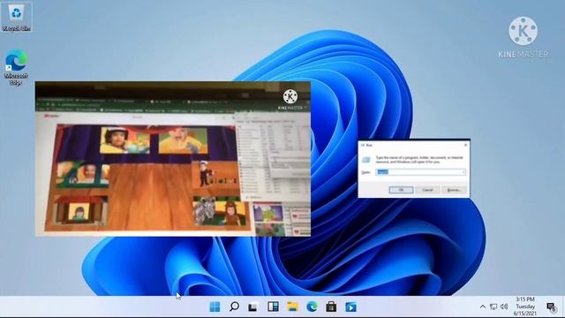The image size is (565, 318).
Task: Open volume control tray icon
Action: click(504, 307)
